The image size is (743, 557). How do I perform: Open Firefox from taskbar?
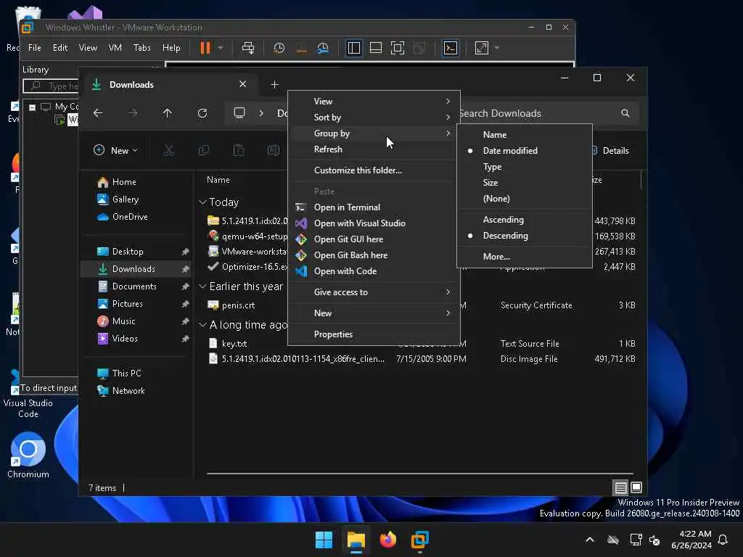(x=388, y=540)
